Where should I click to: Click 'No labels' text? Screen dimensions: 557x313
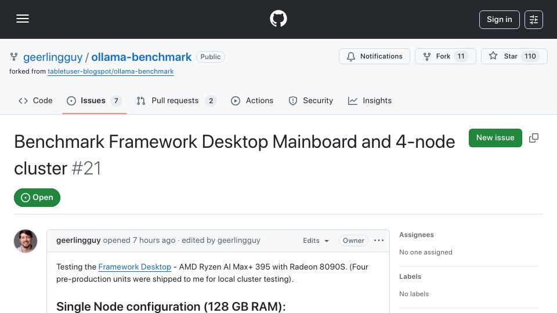[x=414, y=294]
